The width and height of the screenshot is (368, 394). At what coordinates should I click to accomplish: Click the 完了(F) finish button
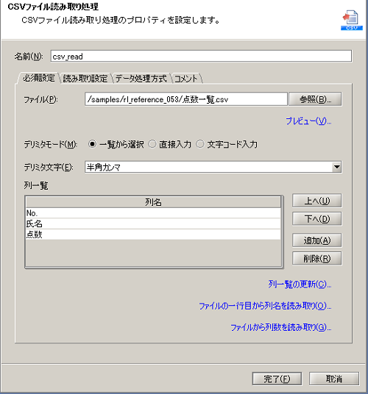point(277,379)
